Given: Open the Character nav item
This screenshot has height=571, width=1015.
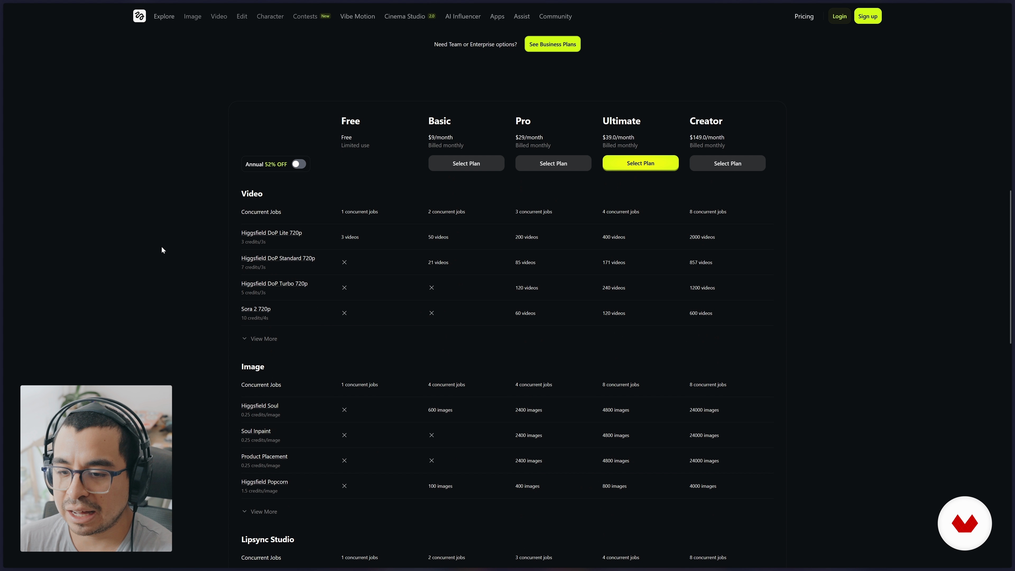Looking at the screenshot, I should pos(270,16).
